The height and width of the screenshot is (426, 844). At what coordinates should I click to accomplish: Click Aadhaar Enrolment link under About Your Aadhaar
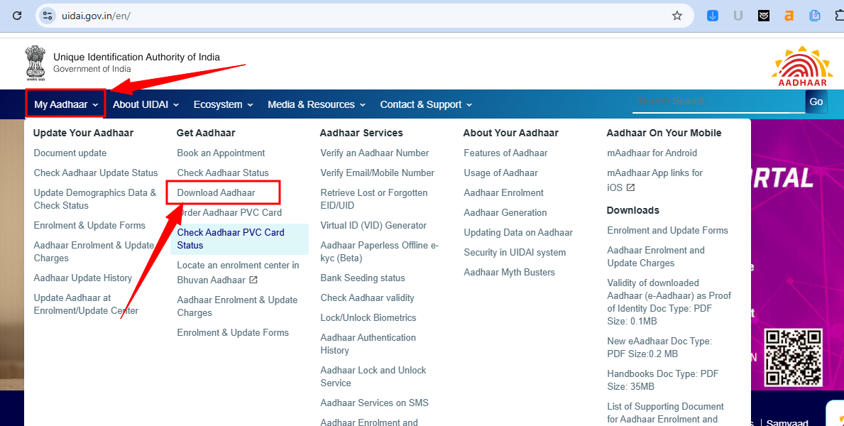click(503, 193)
